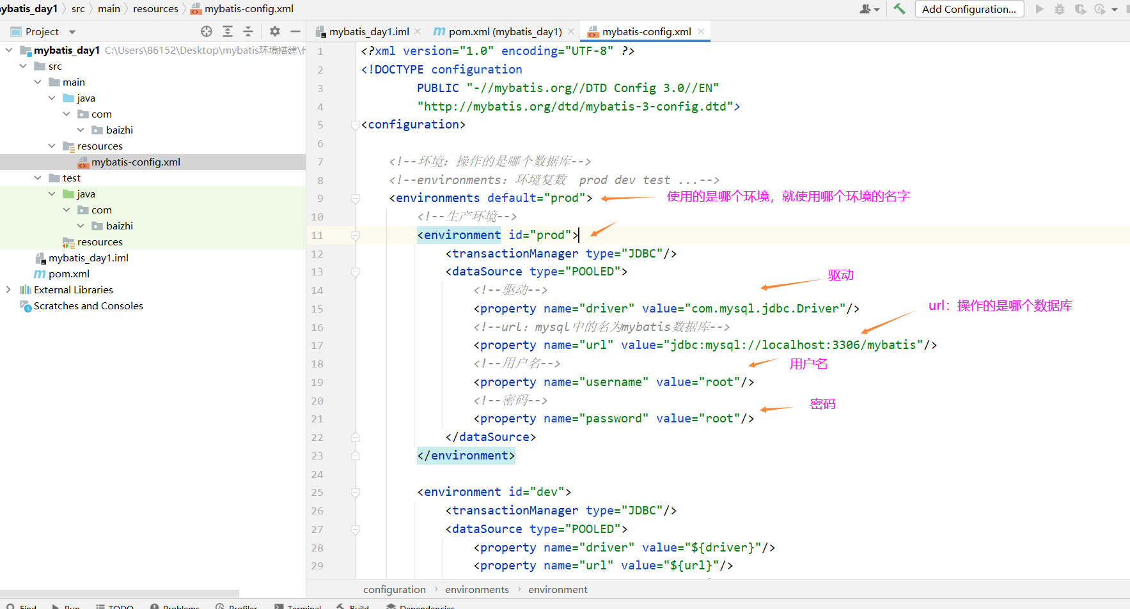Image resolution: width=1130 pixels, height=609 pixels.
Task: Click Expand All icon in Project panel
Action: (228, 31)
